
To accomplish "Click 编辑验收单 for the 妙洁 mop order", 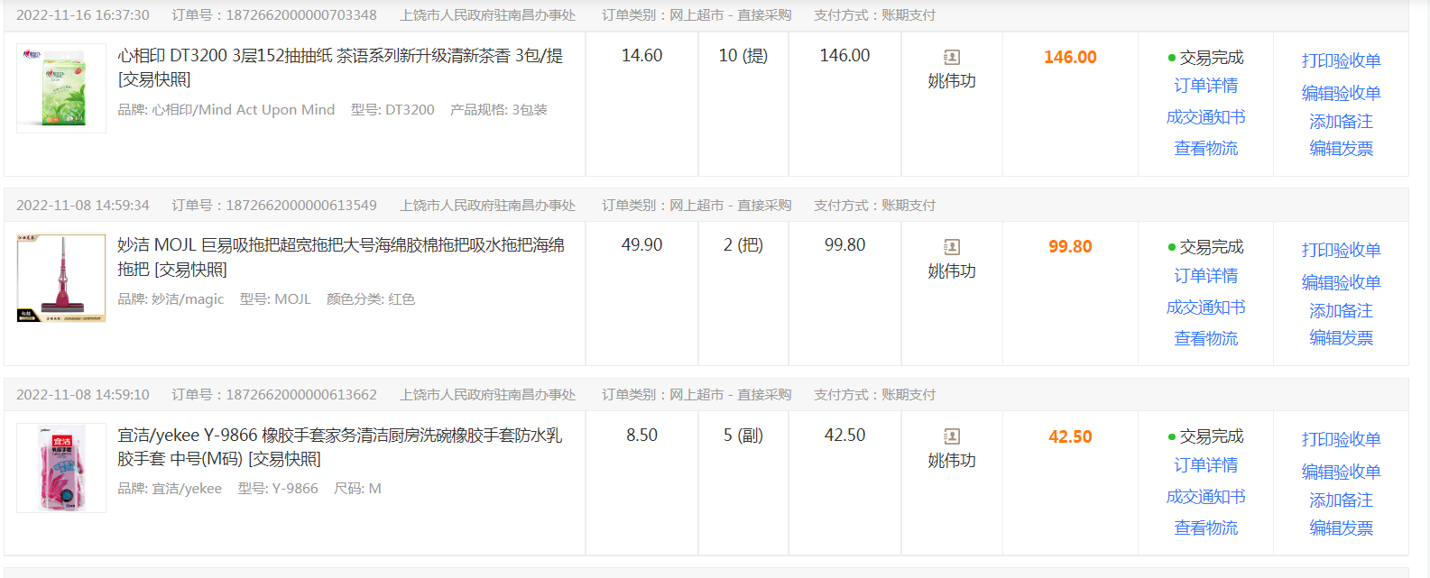I will click(x=1341, y=282).
